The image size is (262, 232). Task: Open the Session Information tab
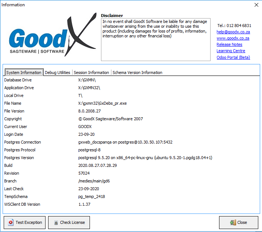point(91,73)
